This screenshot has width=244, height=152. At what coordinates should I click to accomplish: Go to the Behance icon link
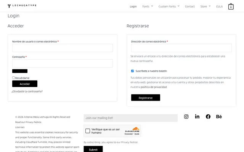tap(219, 117)
